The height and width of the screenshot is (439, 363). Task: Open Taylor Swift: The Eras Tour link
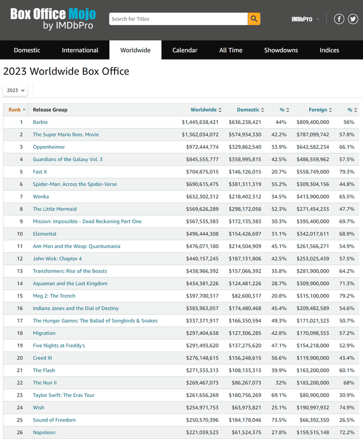(x=64, y=395)
